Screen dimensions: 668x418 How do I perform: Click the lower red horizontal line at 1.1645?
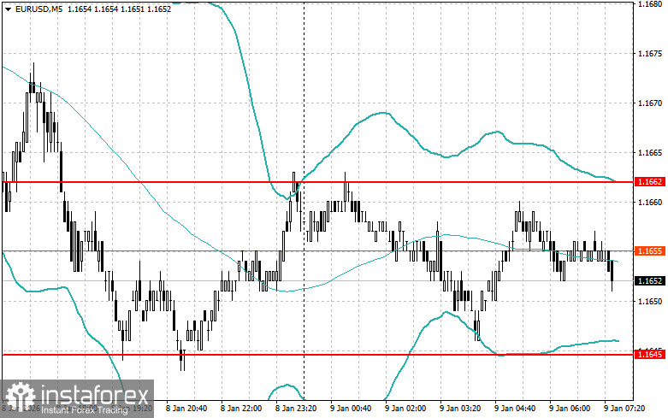click(317, 354)
